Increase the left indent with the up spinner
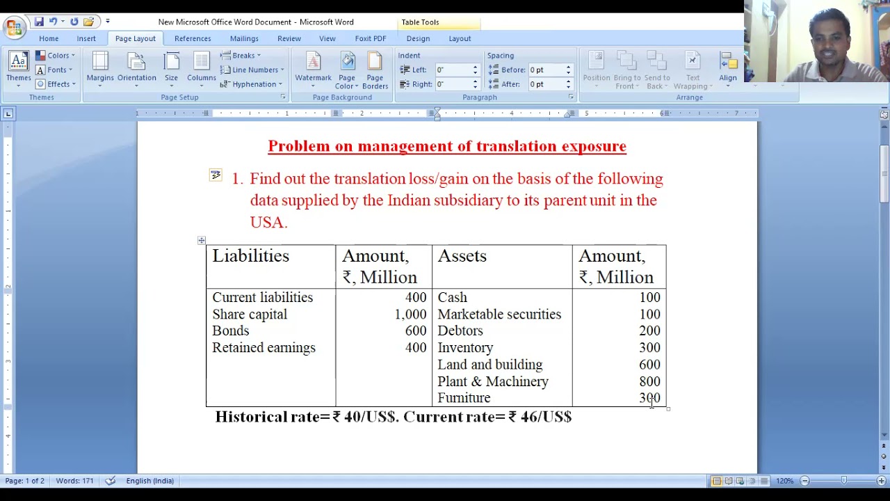This screenshot has width=890, height=501. pos(476,67)
